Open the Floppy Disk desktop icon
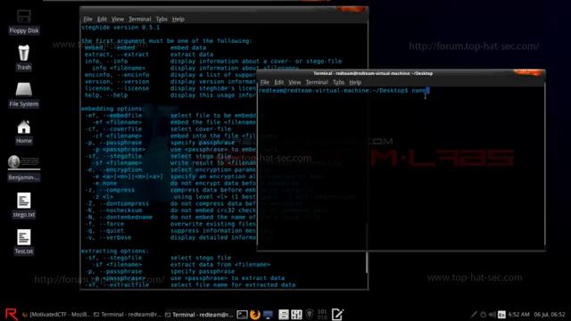Image resolution: width=571 pixels, height=321 pixels. click(24, 21)
